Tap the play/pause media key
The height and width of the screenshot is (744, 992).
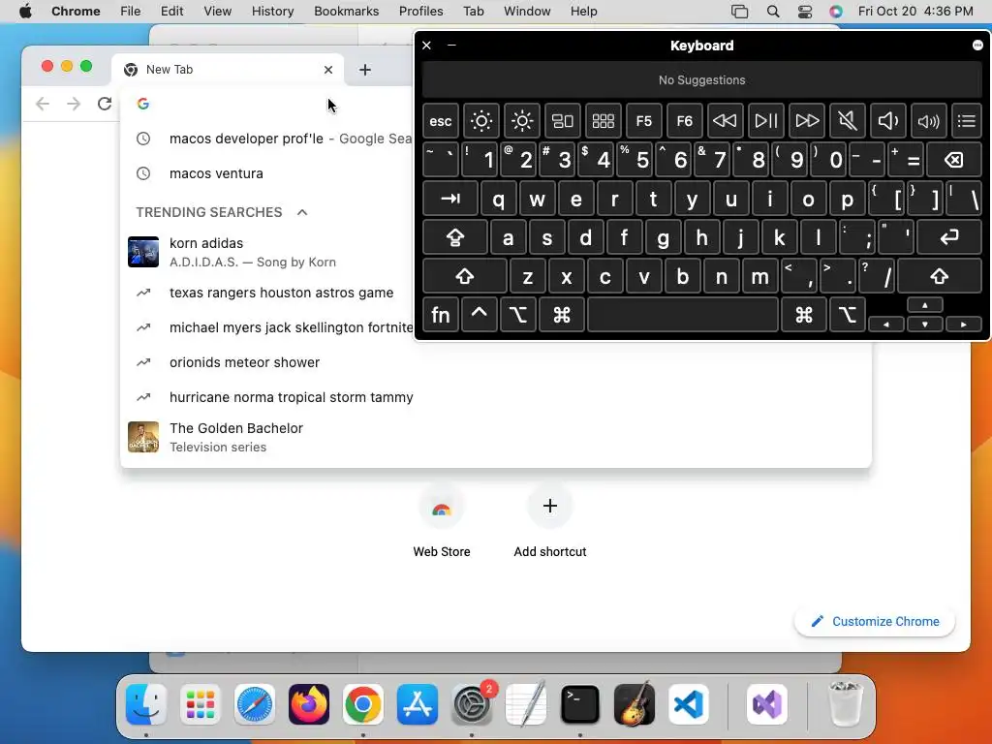(765, 121)
